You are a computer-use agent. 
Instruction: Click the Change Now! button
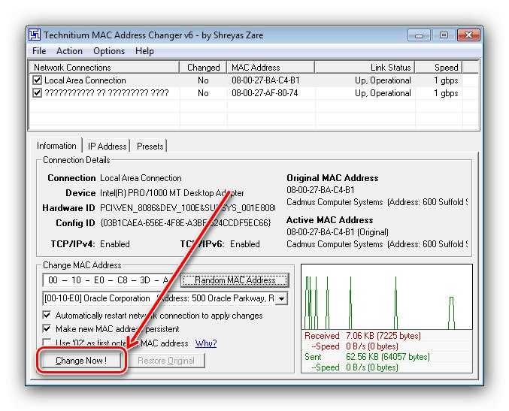[x=81, y=361]
